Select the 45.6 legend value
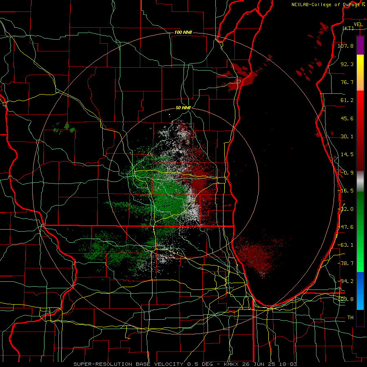The width and height of the screenshot is (367, 367). [347, 118]
